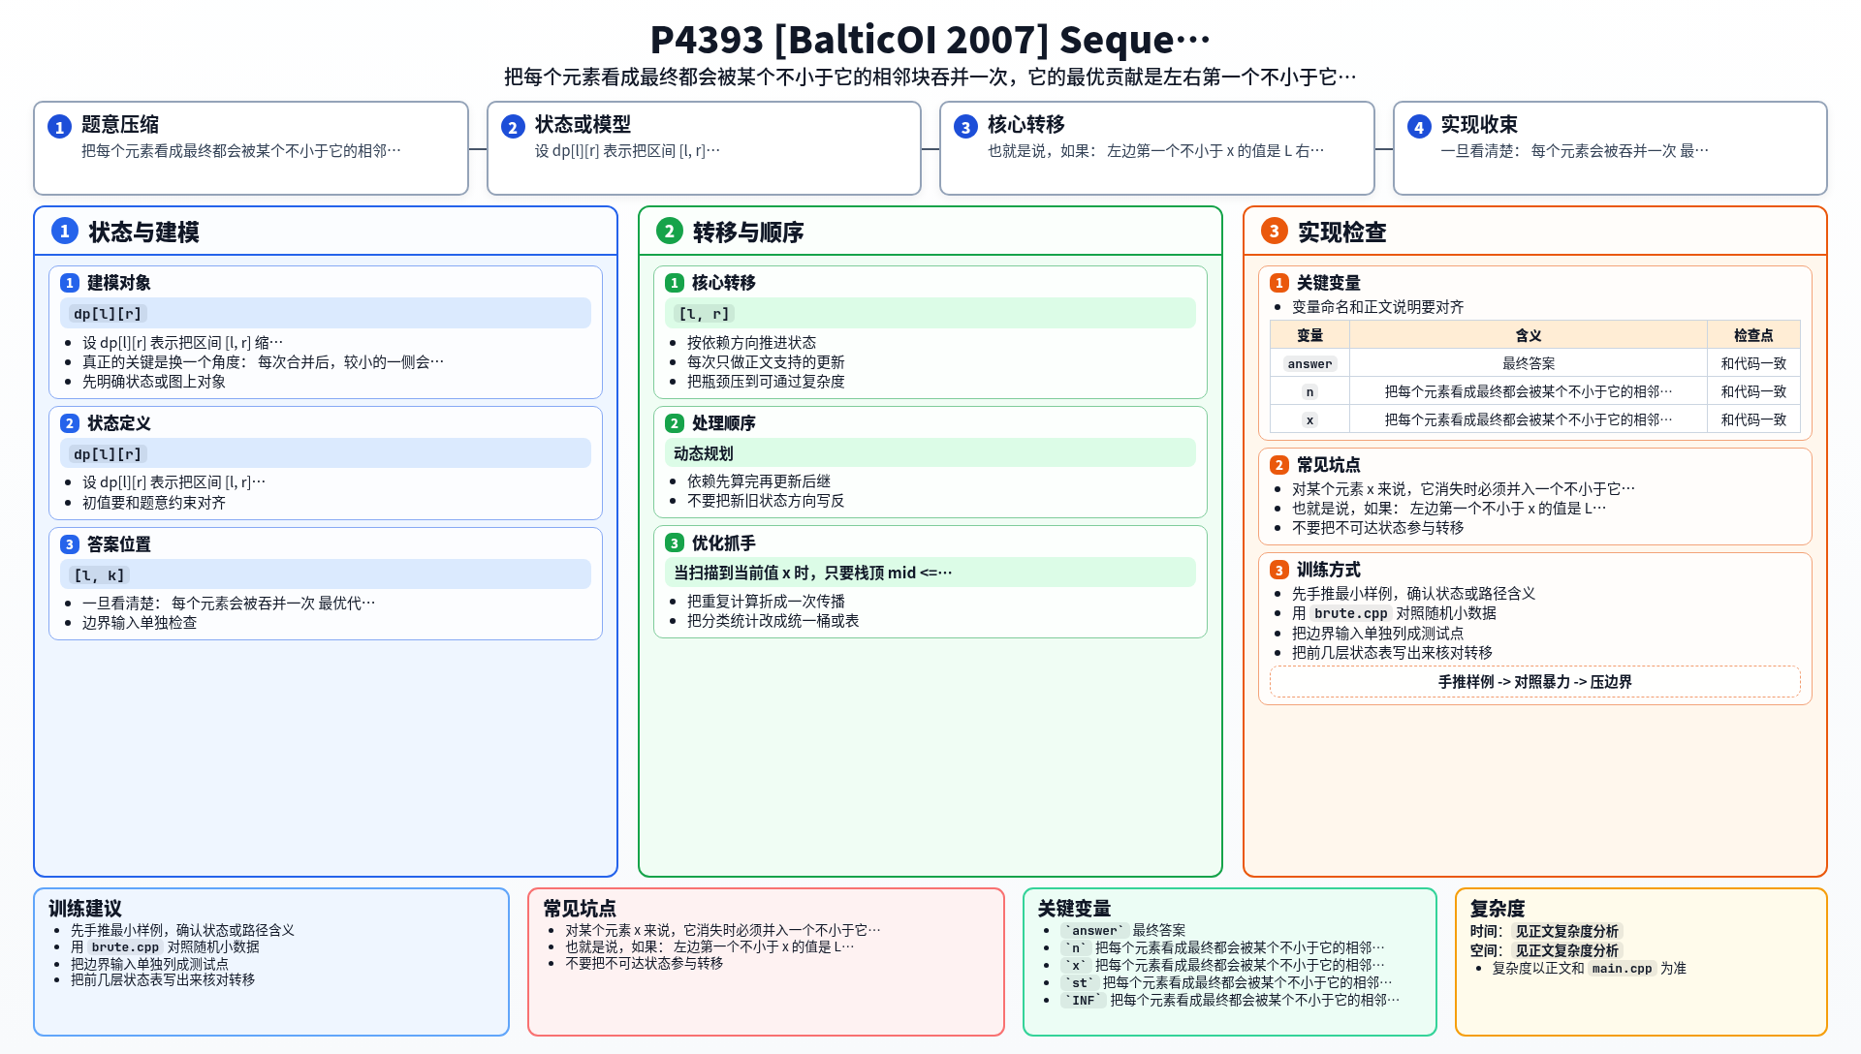The width and height of the screenshot is (1861, 1054).
Task: Click blue number badge of 状态与建模
Action: click(x=65, y=231)
